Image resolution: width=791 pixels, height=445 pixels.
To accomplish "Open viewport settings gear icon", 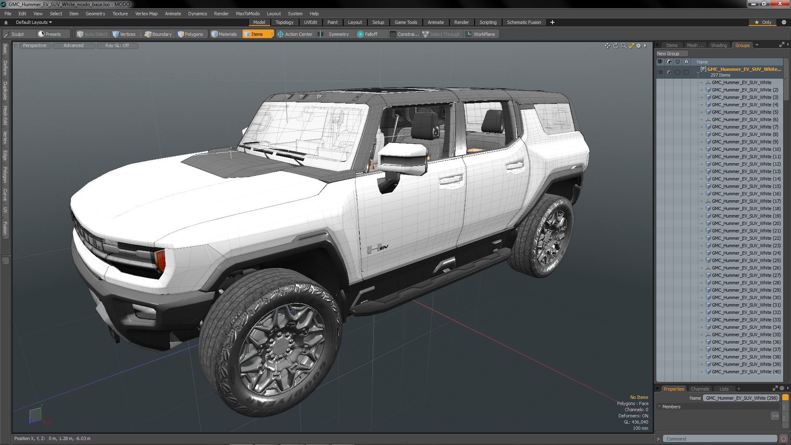I will click(639, 46).
